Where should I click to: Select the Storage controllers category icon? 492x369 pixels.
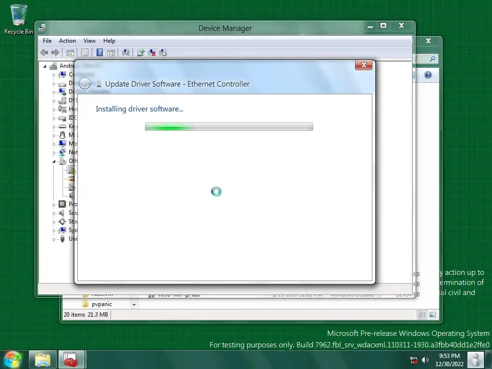click(62, 221)
